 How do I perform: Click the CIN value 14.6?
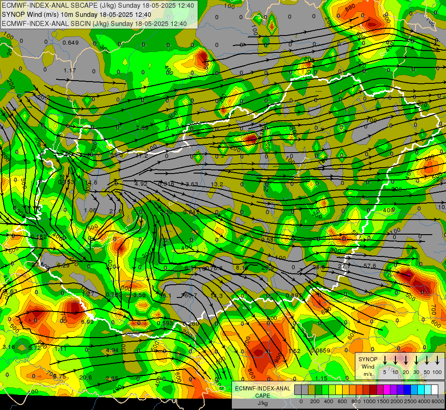[x=92, y=182]
